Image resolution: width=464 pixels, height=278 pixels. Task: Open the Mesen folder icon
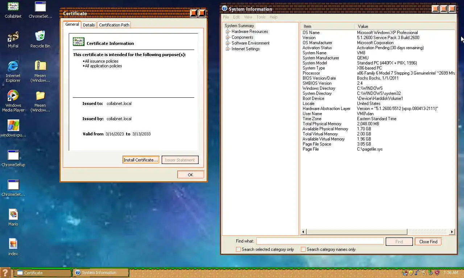point(40,101)
